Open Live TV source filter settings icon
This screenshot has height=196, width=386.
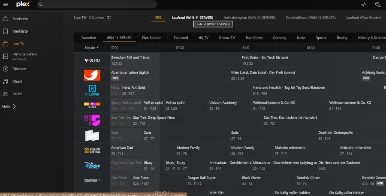tap(109, 18)
